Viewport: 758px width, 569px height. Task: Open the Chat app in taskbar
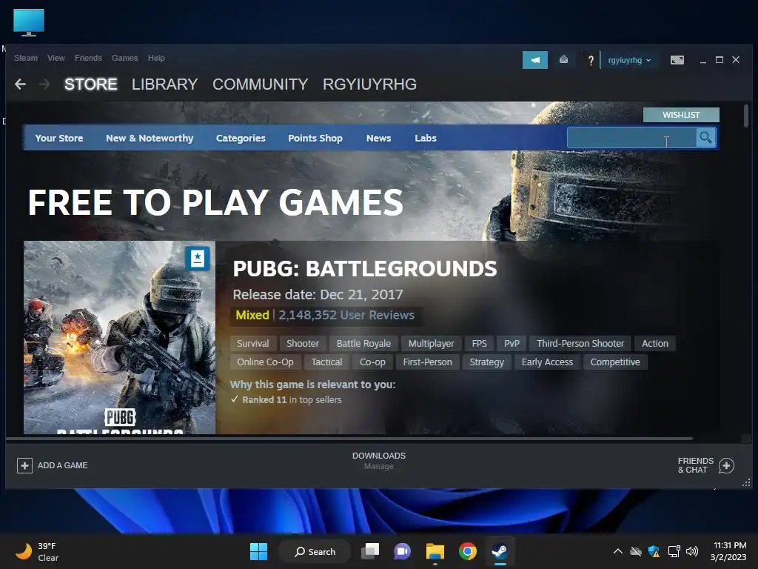click(402, 551)
